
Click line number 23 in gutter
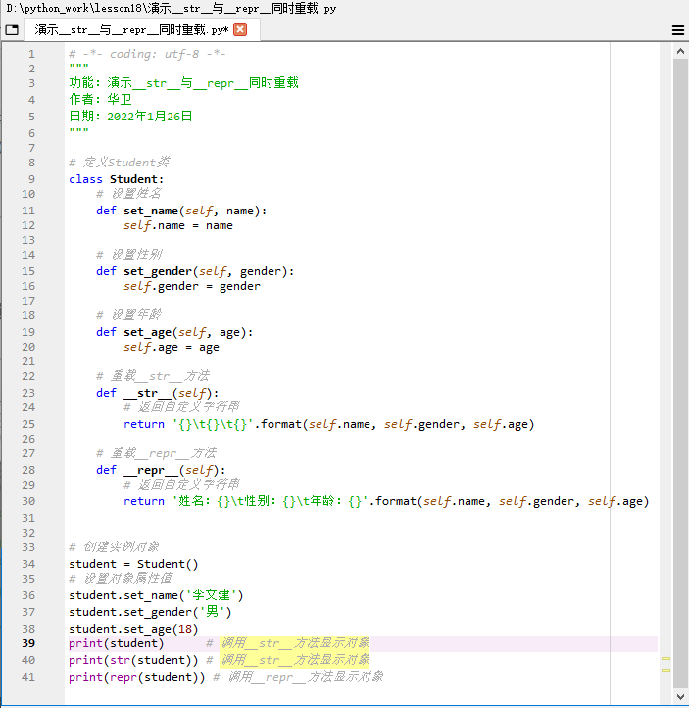(x=28, y=393)
